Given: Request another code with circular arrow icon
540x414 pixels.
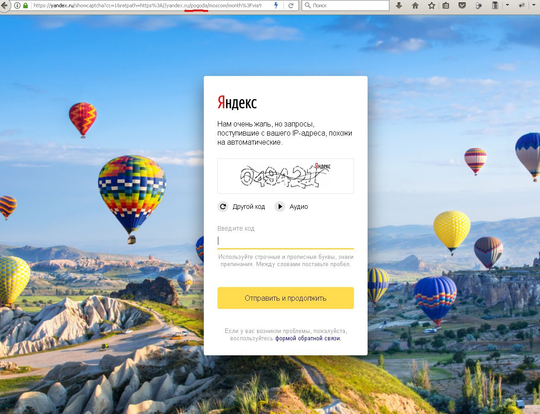Looking at the screenshot, I should (223, 206).
